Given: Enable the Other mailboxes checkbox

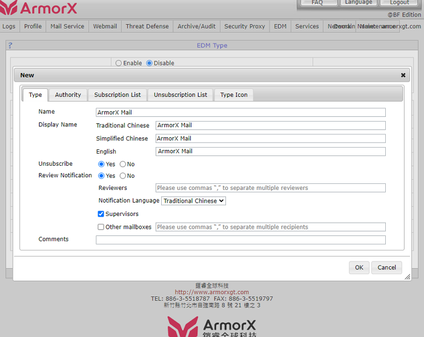Looking at the screenshot, I should (102, 227).
